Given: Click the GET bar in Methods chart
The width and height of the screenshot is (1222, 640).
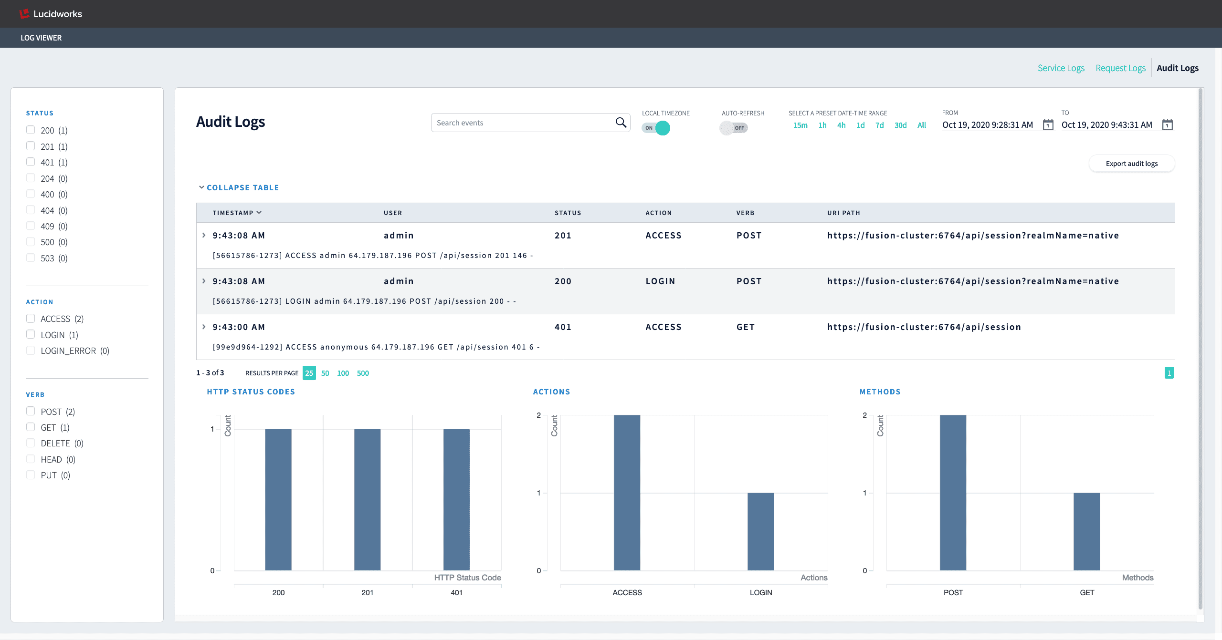Looking at the screenshot, I should pos(1087,531).
